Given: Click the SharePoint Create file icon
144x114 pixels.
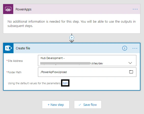Looking at the screenshot, I should [x=8, y=48].
